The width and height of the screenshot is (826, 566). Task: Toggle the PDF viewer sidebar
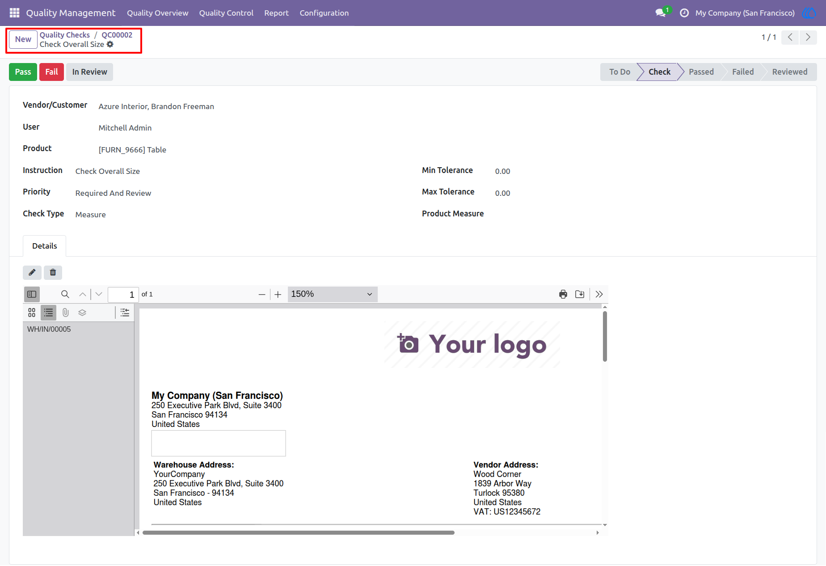pyautogui.click(x=32, y=294)
